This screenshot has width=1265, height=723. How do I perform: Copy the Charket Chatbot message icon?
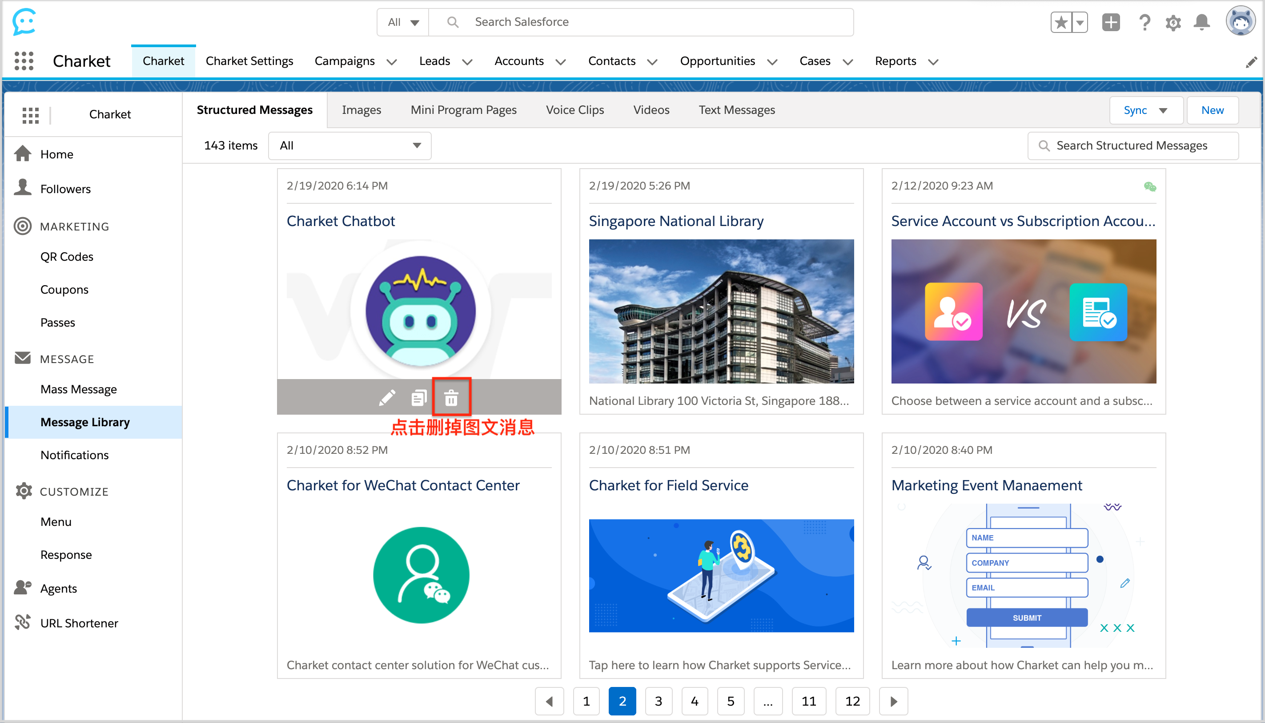[x=419, y=398]
